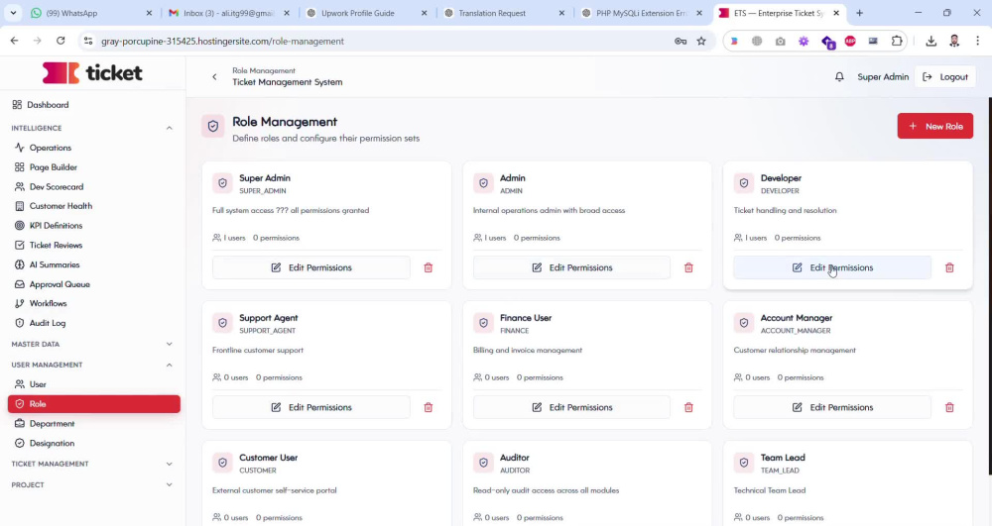Collapse the User Management section
The height and width of the screenshot is (526, 992).
tap(169, 365)
